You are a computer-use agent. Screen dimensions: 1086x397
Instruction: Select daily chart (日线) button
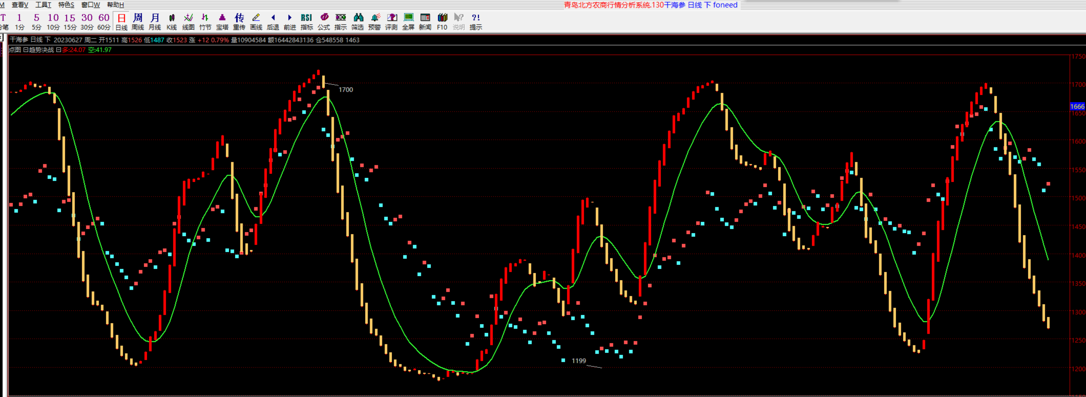pos(122,21)
